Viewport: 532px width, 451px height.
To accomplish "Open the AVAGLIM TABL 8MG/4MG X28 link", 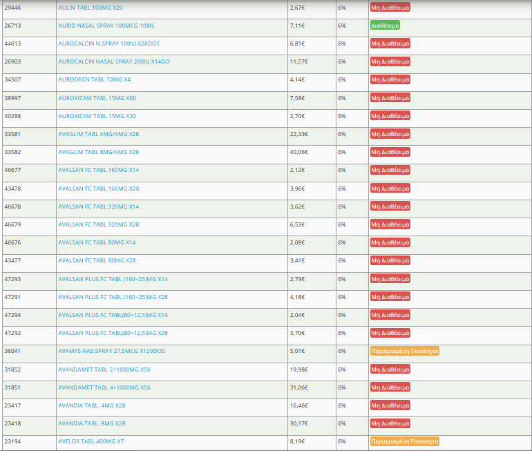I will pos(99,152).
